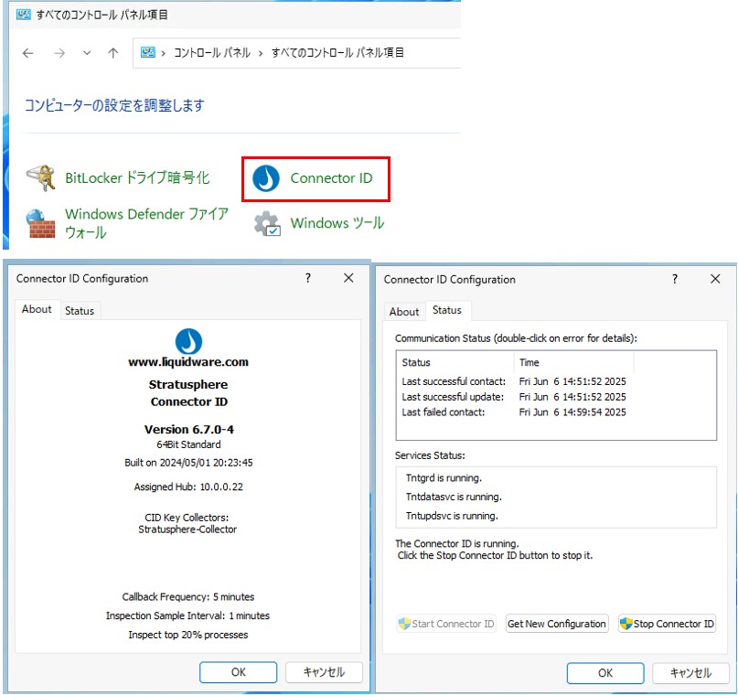738x695 pixels.
Task: Click 'Version 6.7.0-4' text
Action: click(188, 429)
